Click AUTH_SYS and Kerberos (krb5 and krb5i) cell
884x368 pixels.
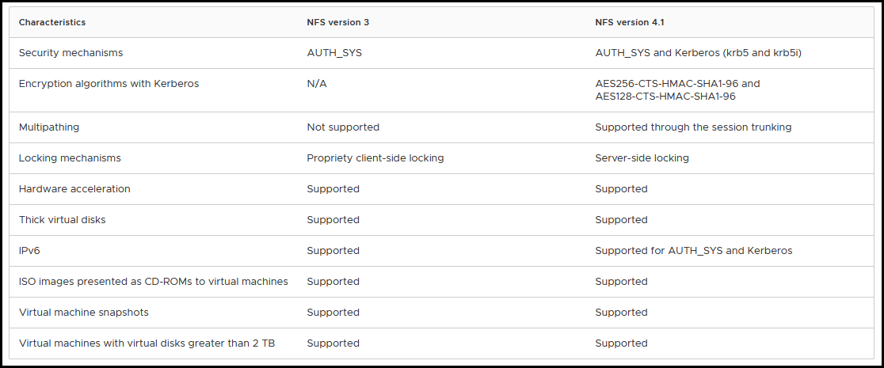tap(699, 53)
